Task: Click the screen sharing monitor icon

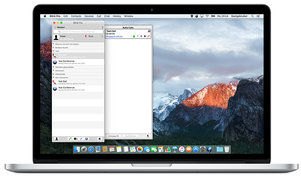Action: coord(87,139)
